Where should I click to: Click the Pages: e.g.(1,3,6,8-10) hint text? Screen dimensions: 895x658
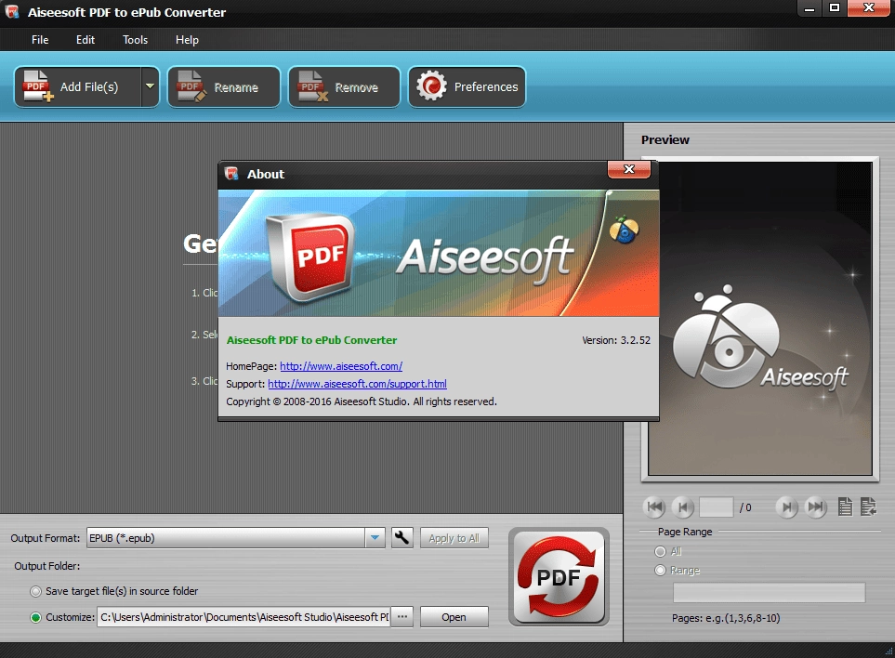point(726,618)
